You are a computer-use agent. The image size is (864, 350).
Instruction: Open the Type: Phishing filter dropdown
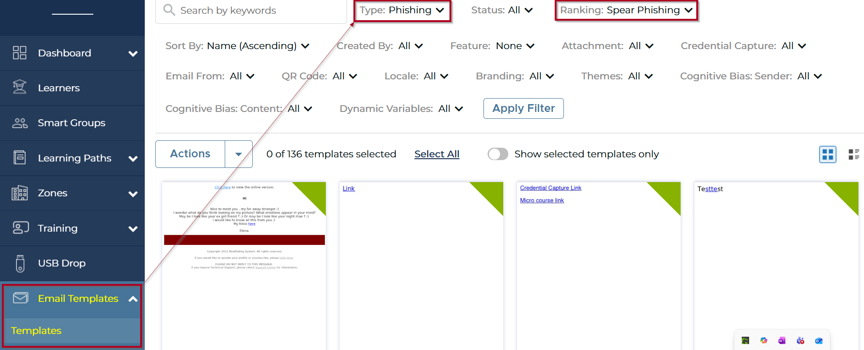coord(402,10)
